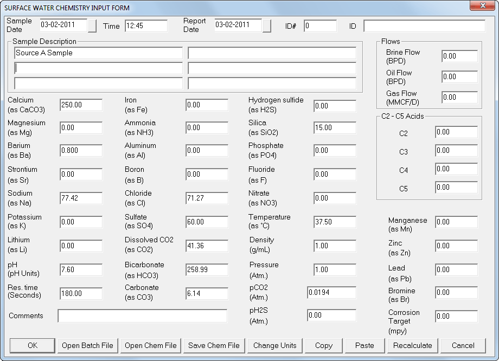
Task: Click the Dissolved CO2 value field
Action: (x=207, y=246)
